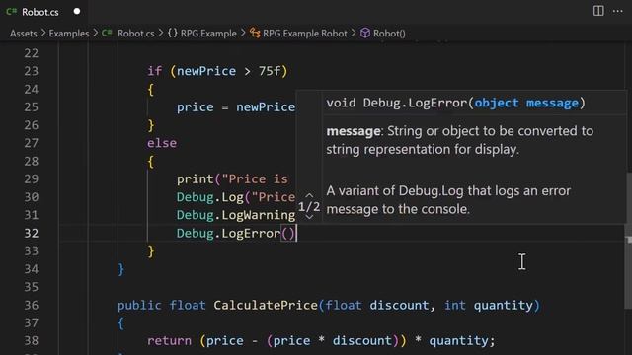Screen dimensions: 632x355
Task: Click line number 32 in the gutter
Action: [x=31, y=233]
